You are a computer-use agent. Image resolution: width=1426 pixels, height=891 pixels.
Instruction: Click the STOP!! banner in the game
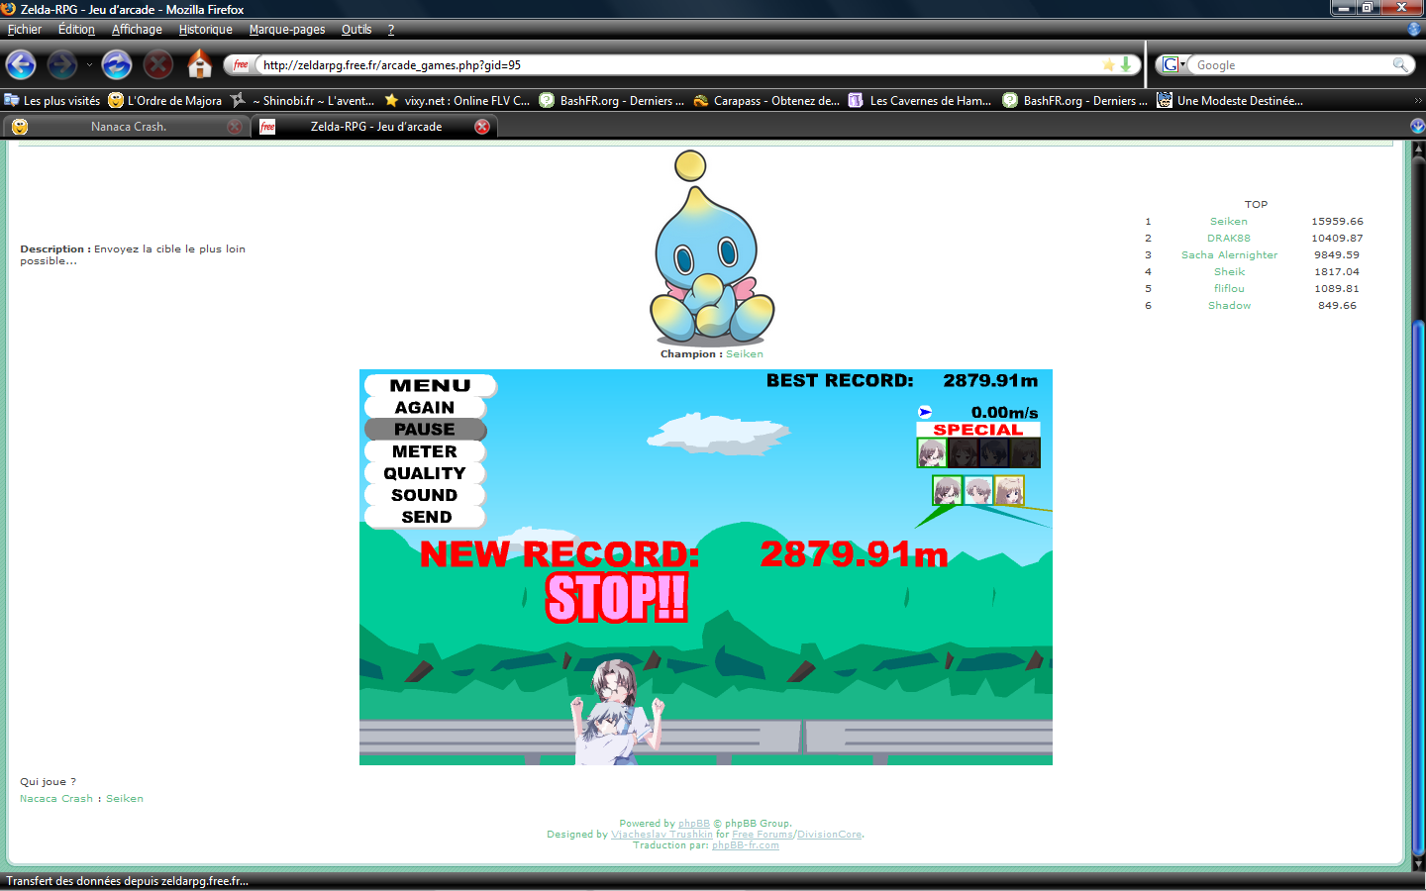click(x=616, y=598)
